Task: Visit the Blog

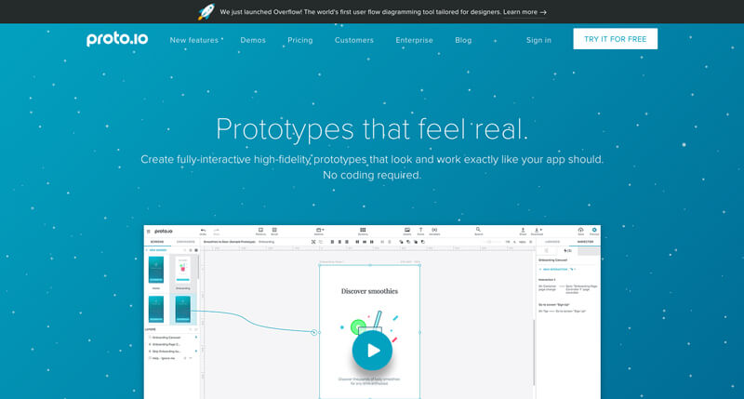Action: 463,40
